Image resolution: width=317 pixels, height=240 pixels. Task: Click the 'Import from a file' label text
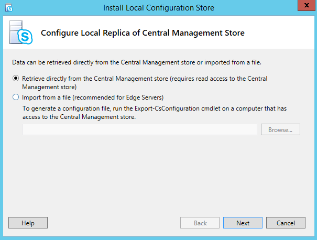point(46,97)
